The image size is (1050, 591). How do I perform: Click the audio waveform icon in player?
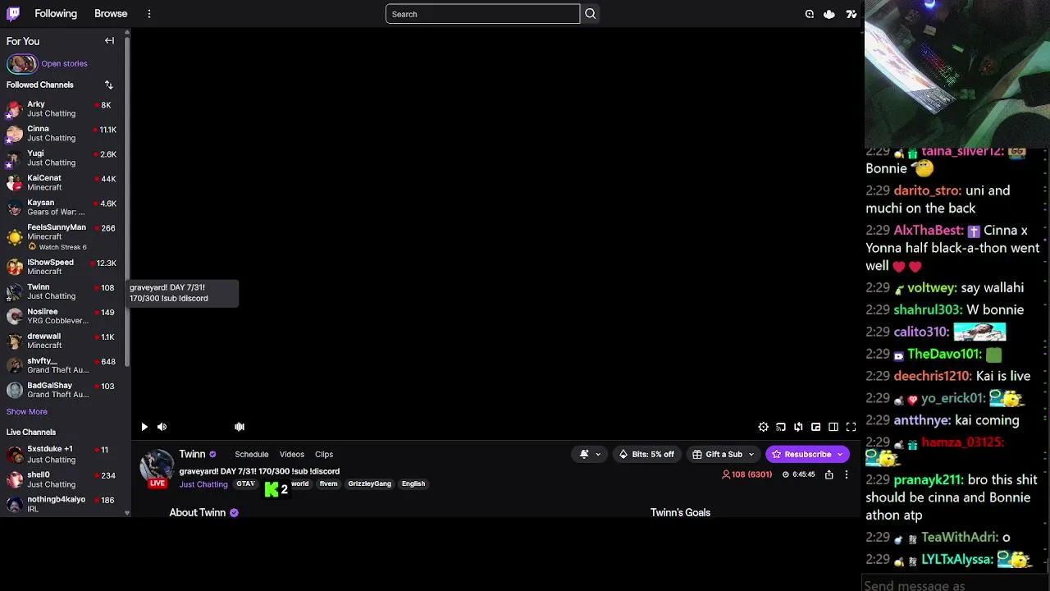point(240,427)
